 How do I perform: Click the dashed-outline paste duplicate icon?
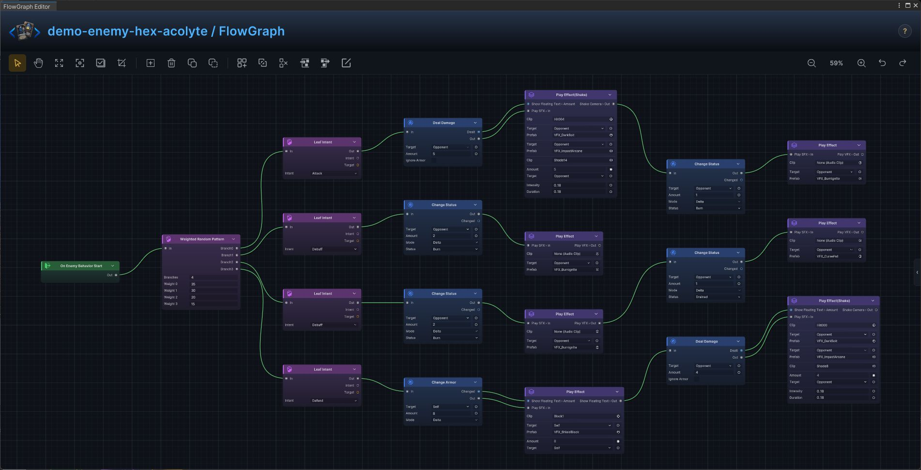pyautogui.click(x=213, y=63)
